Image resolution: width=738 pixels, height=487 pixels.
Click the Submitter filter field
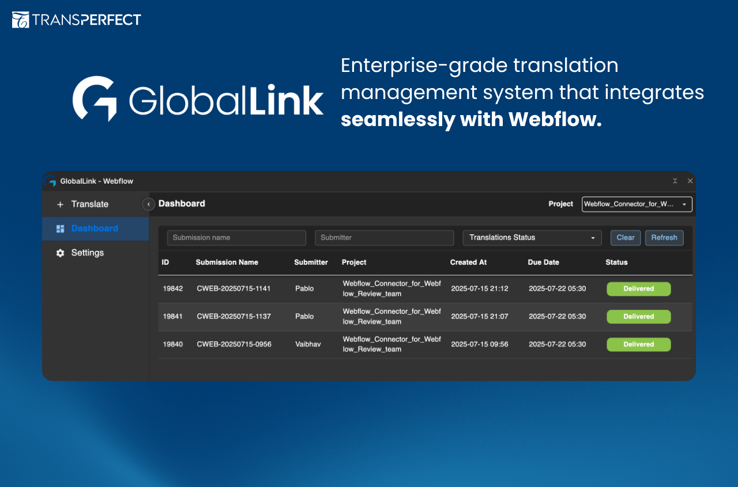coord(385,238)
